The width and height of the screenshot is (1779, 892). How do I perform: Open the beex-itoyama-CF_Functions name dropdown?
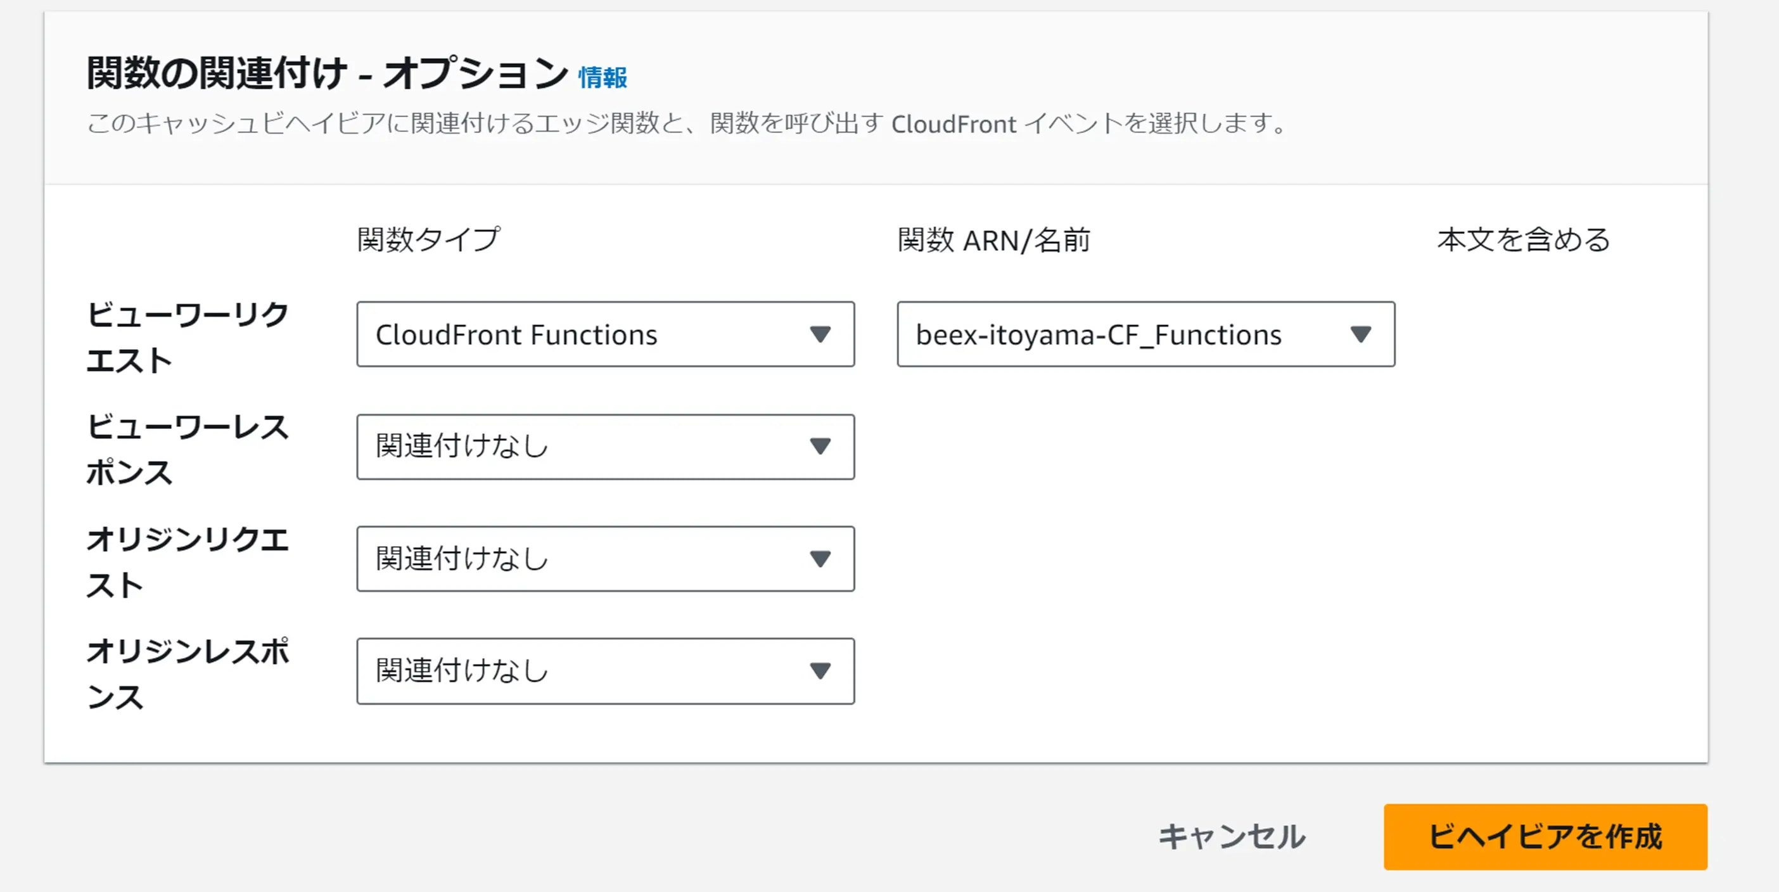click(x=1145, y=334)
